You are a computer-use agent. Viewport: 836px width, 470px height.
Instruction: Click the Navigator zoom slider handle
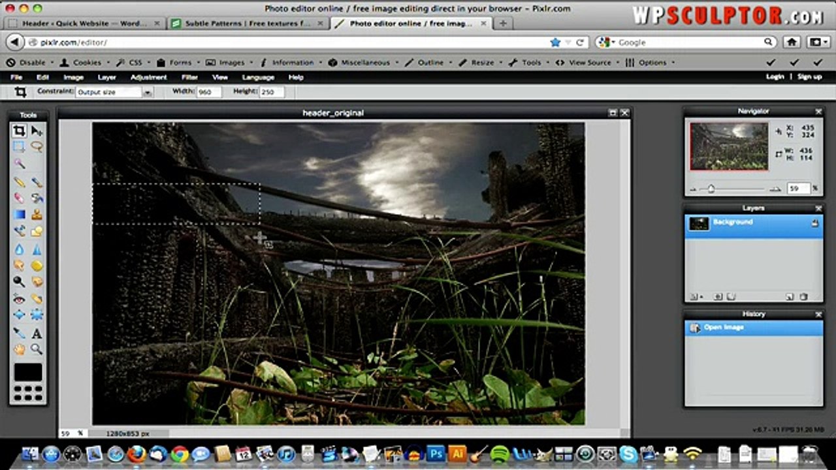[x=711, y=189]
